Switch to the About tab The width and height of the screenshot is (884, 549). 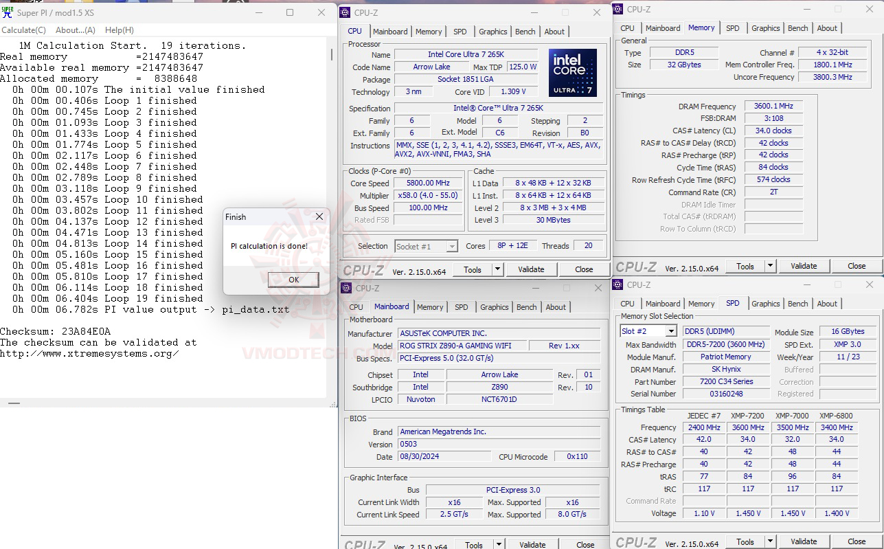pyautogui.click(x=554, y=31)
